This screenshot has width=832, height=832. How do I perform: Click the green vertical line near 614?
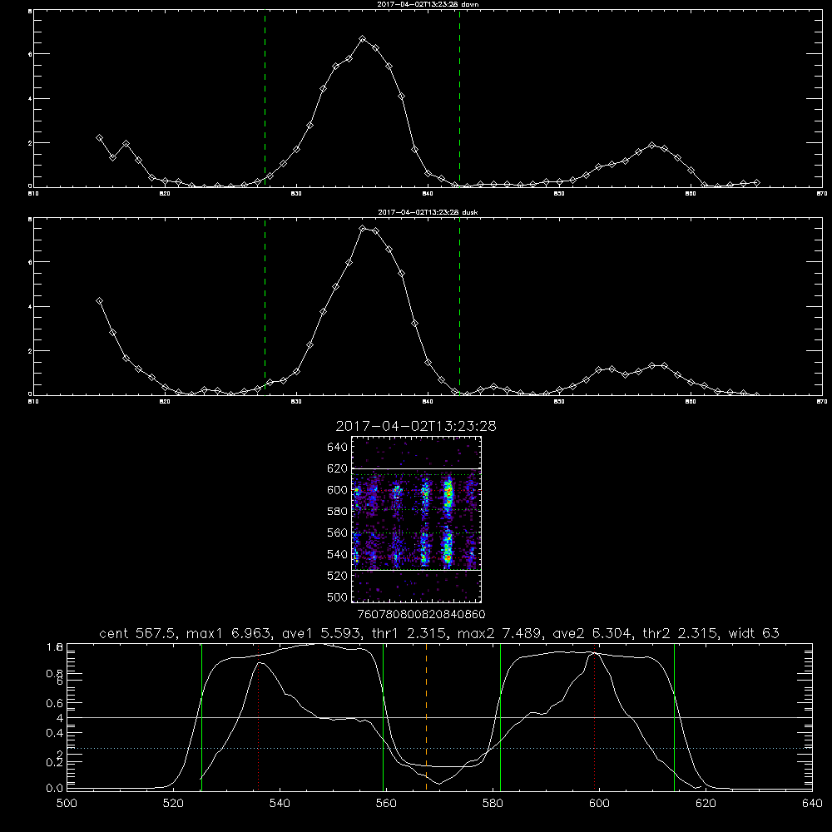675,717
